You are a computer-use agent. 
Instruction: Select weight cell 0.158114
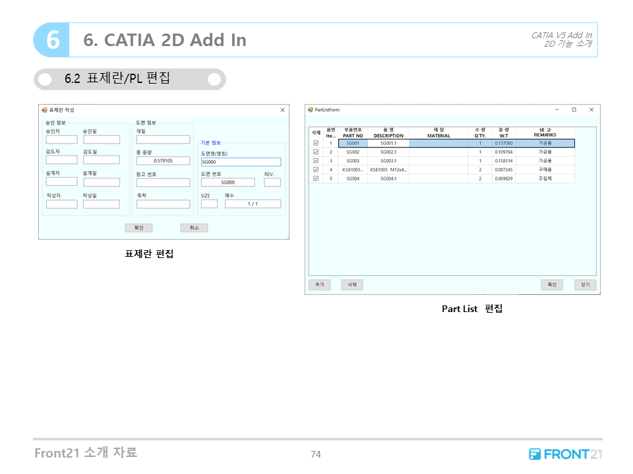(x=504, y=161)
